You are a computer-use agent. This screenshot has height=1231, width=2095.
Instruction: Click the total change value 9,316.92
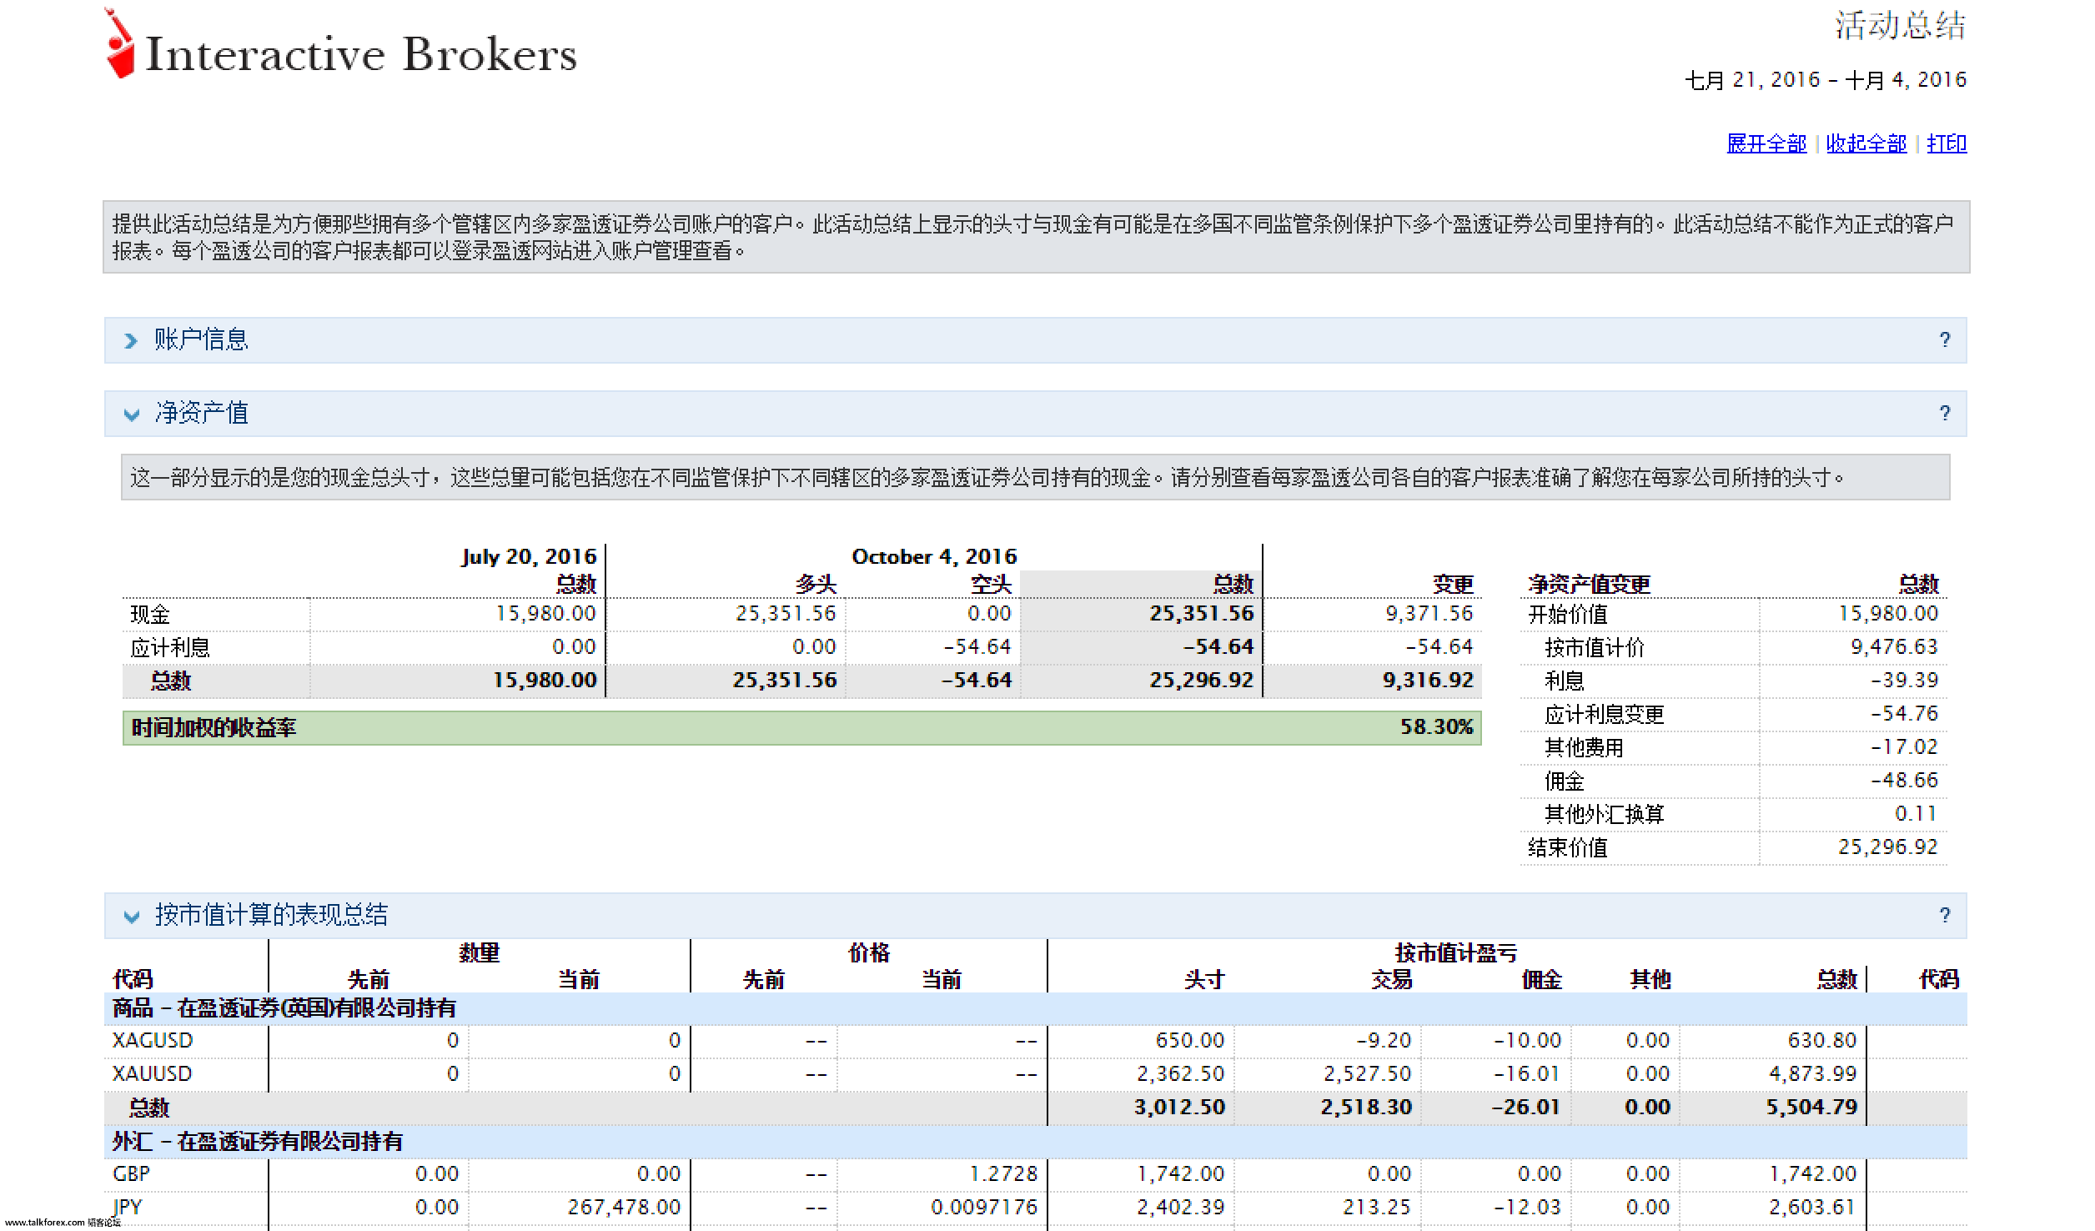1428,680
